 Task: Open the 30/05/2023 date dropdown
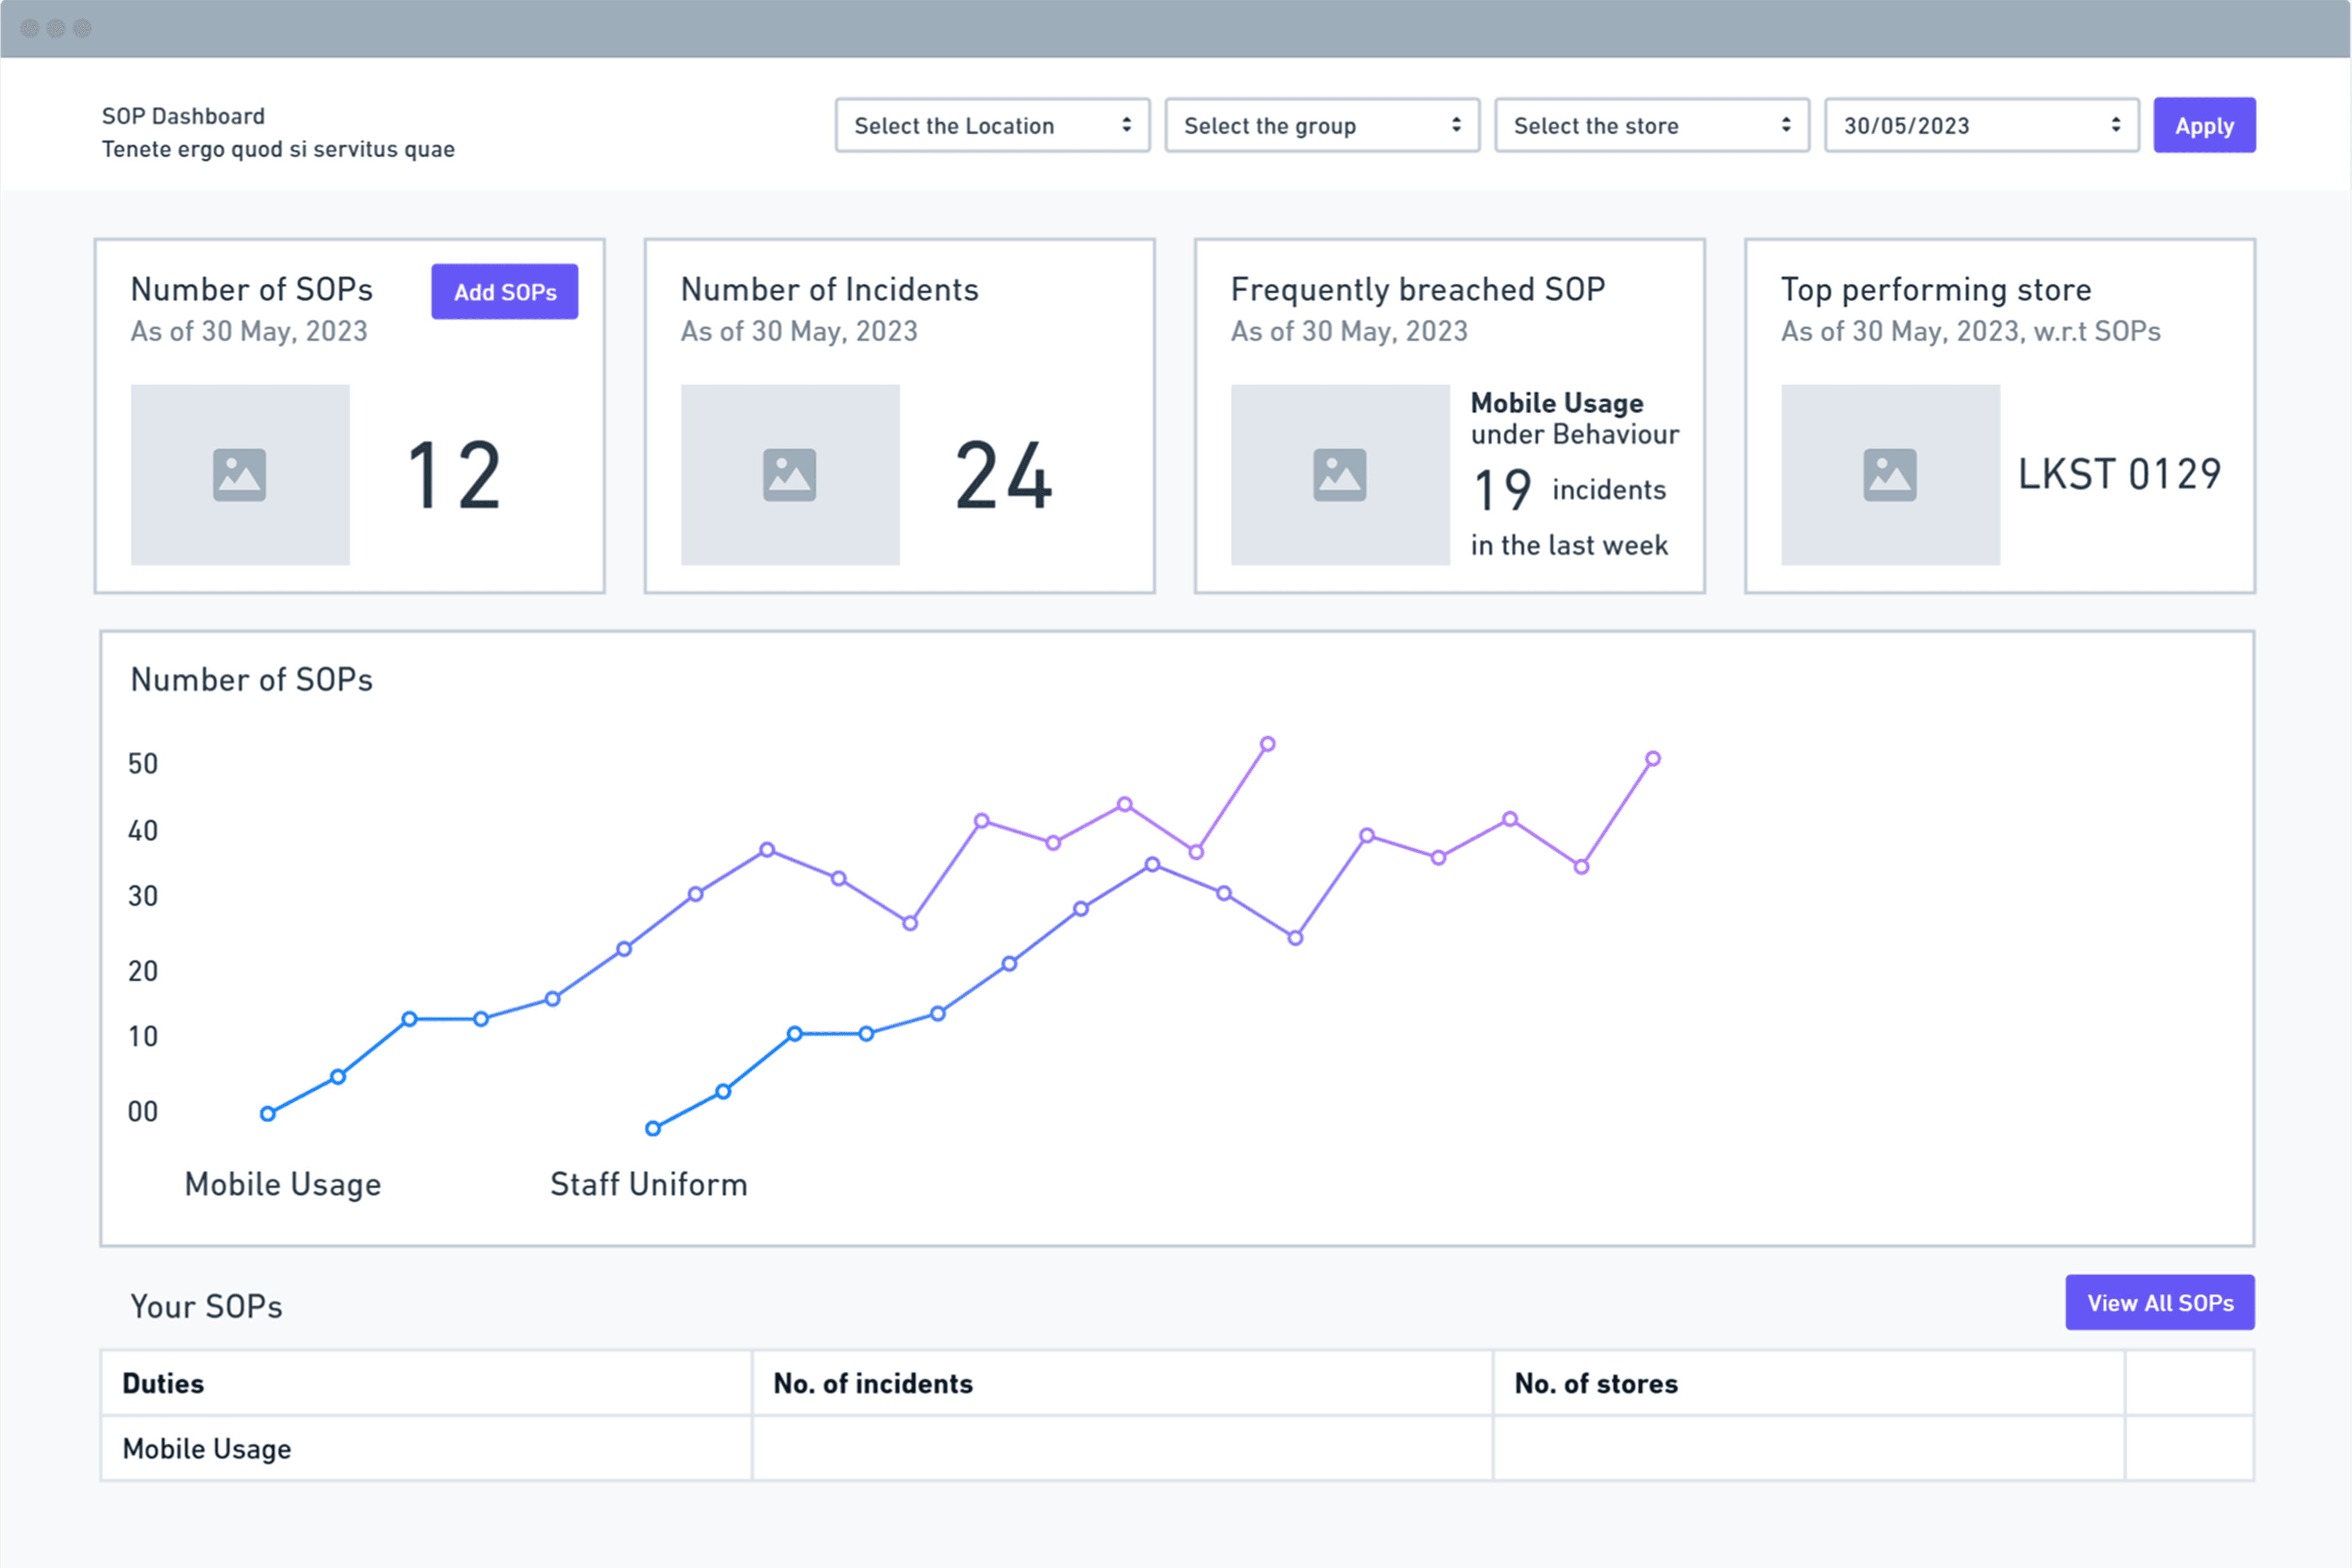(1982, 125)
